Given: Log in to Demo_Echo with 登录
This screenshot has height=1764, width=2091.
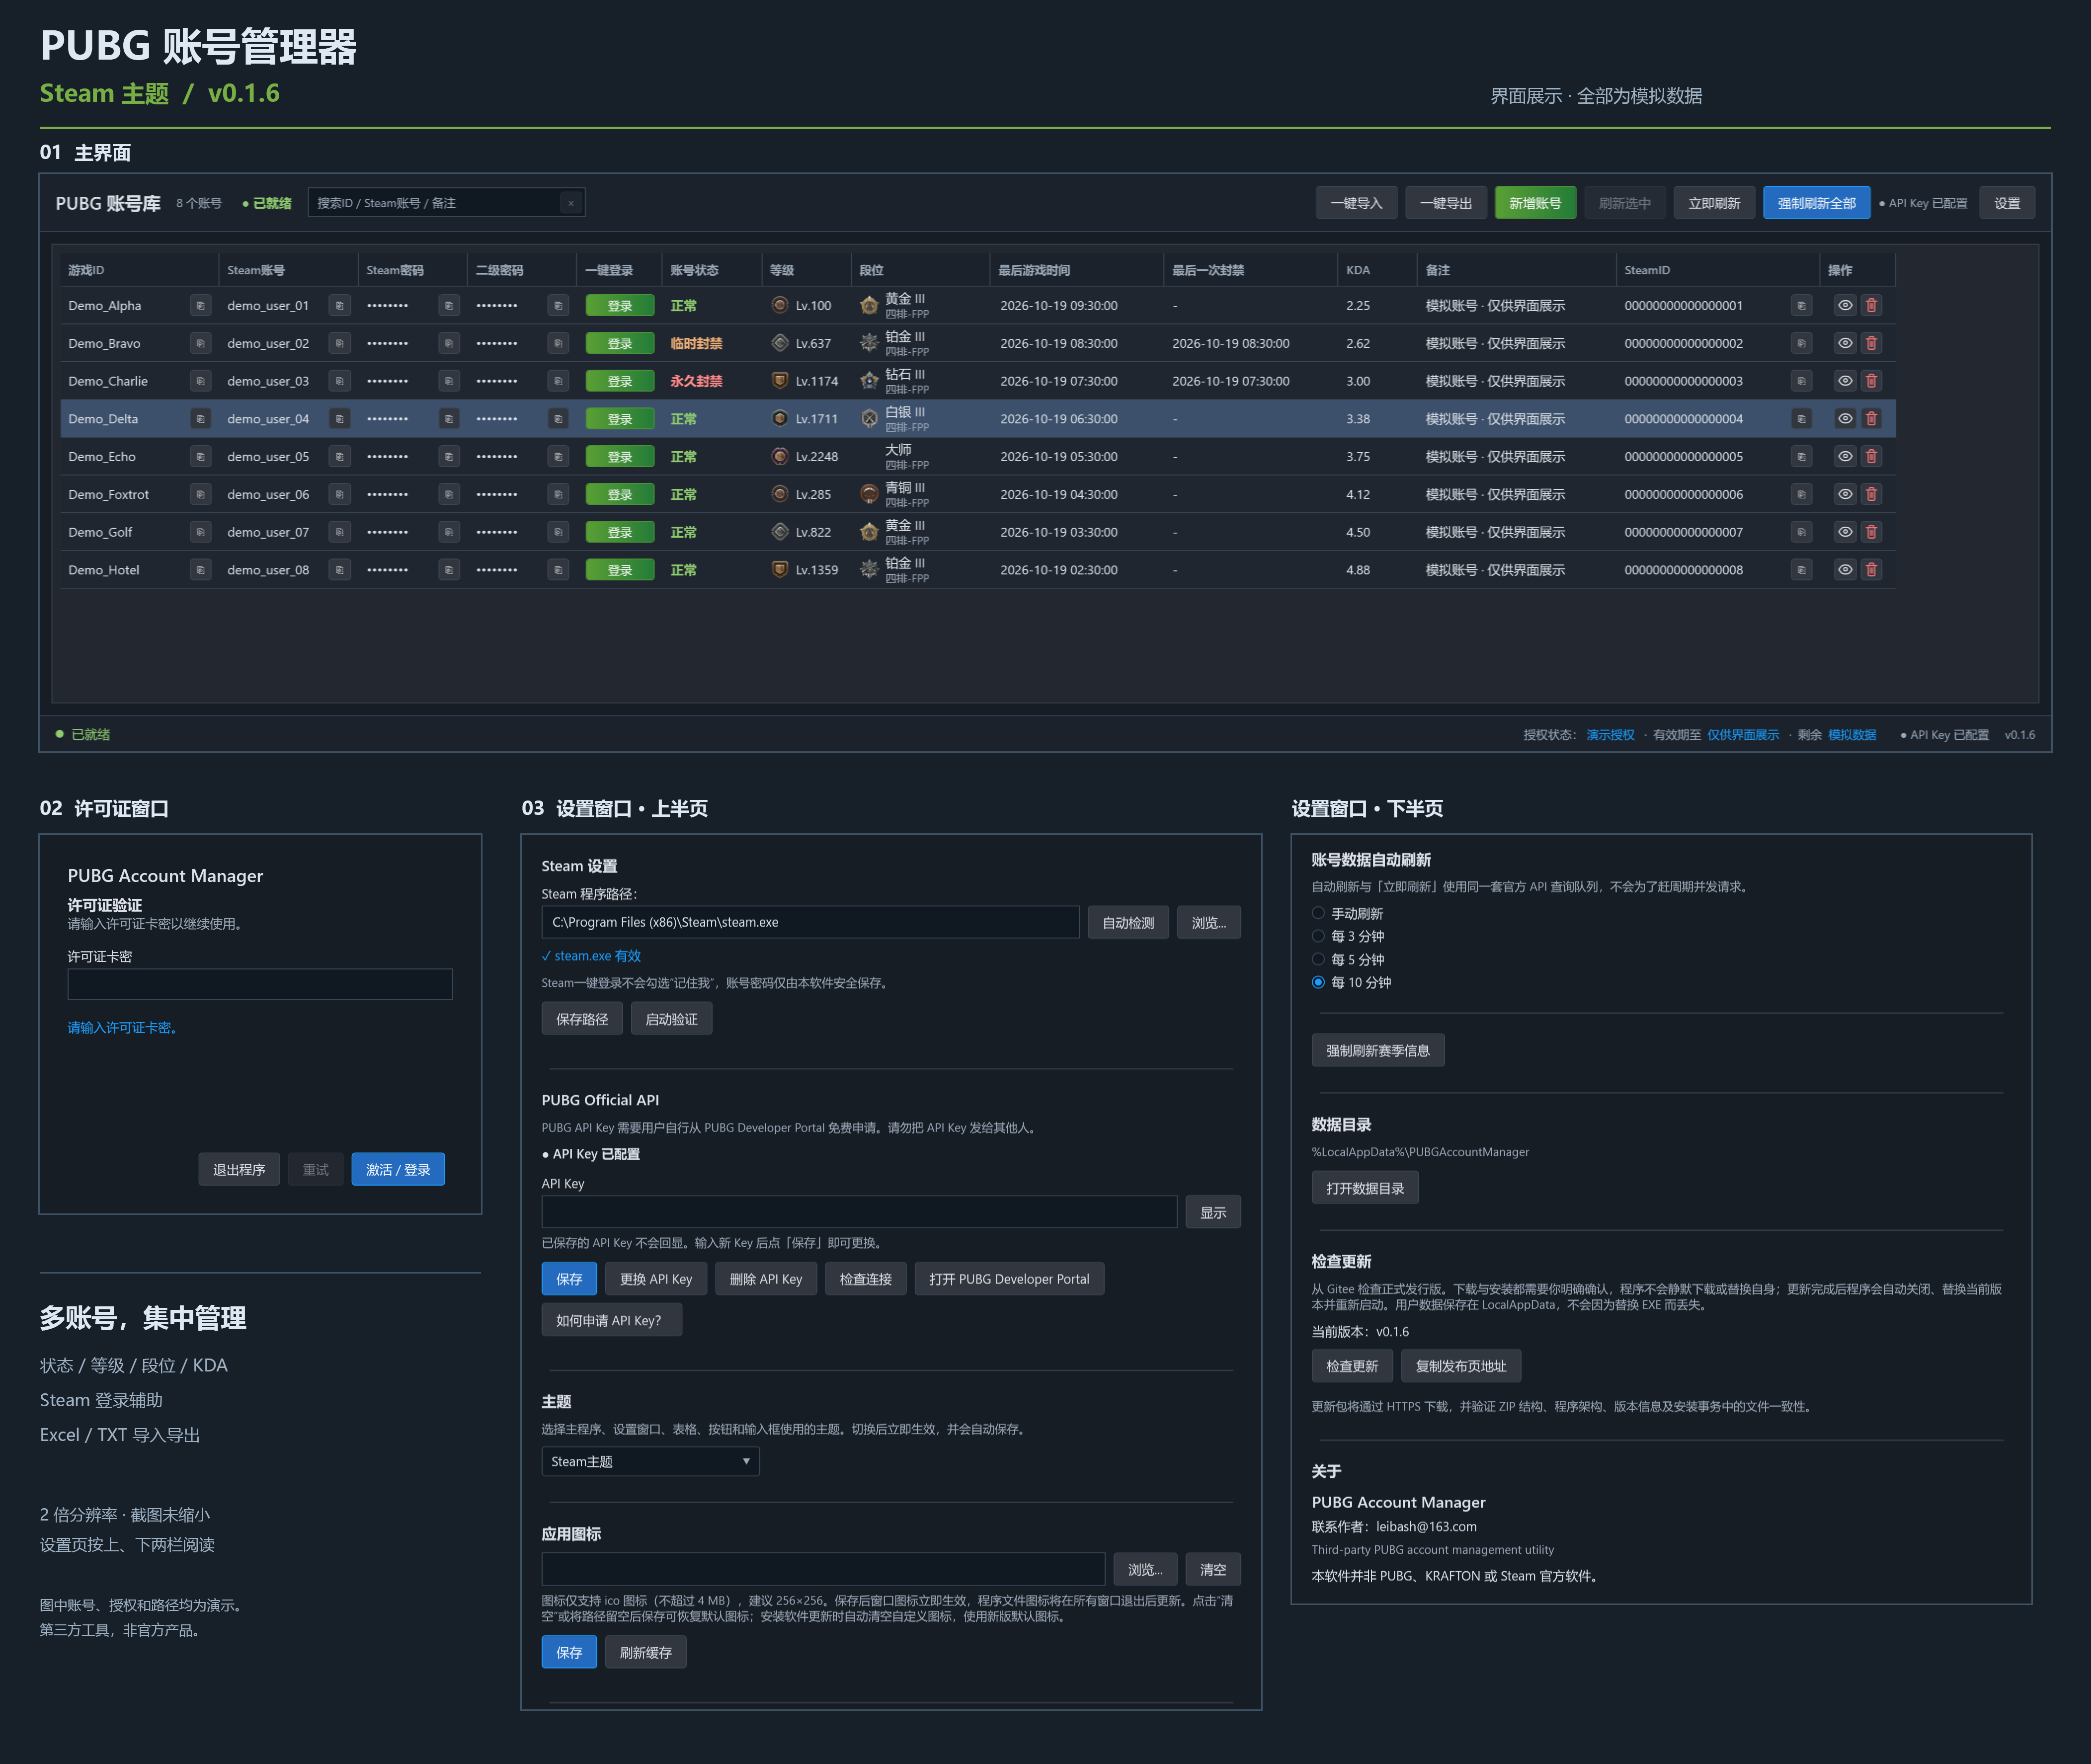Looking at the screenshot, I should 620,457.
